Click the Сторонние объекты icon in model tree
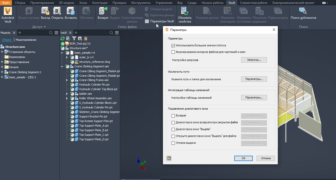Viewport: 336px width, 180px height. pos(7,52)
